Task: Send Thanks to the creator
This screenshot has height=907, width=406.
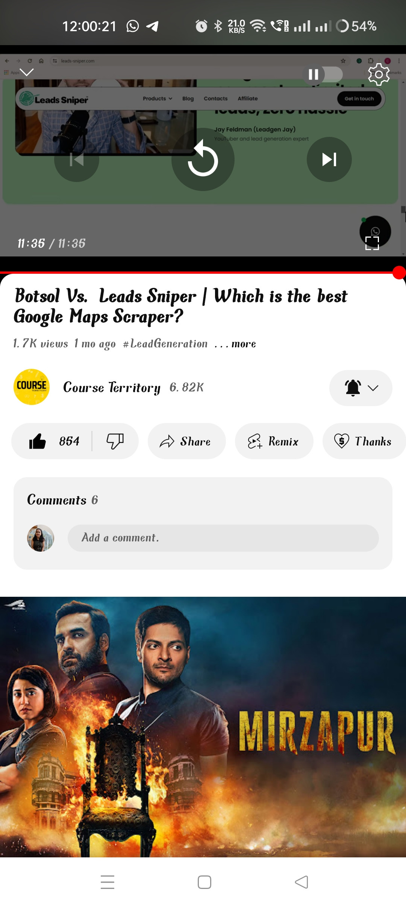Action: click(x=364, y=441)
